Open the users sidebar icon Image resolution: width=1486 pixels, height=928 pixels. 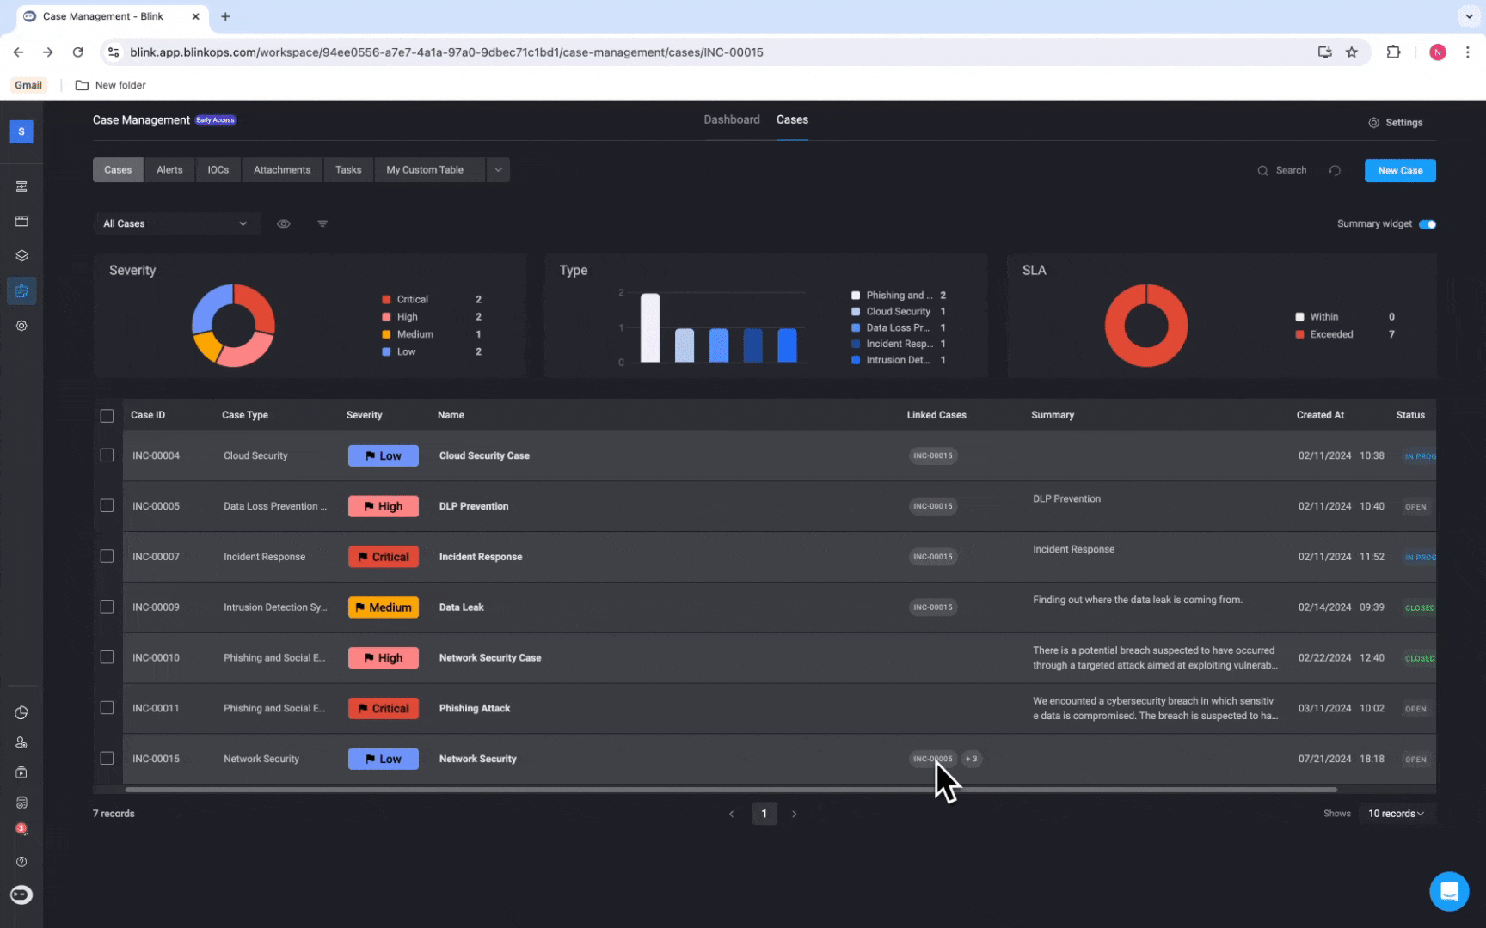pos(21,742)
